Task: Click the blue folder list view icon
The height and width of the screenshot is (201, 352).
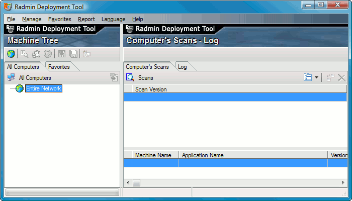Action: (x=308, y=77)
